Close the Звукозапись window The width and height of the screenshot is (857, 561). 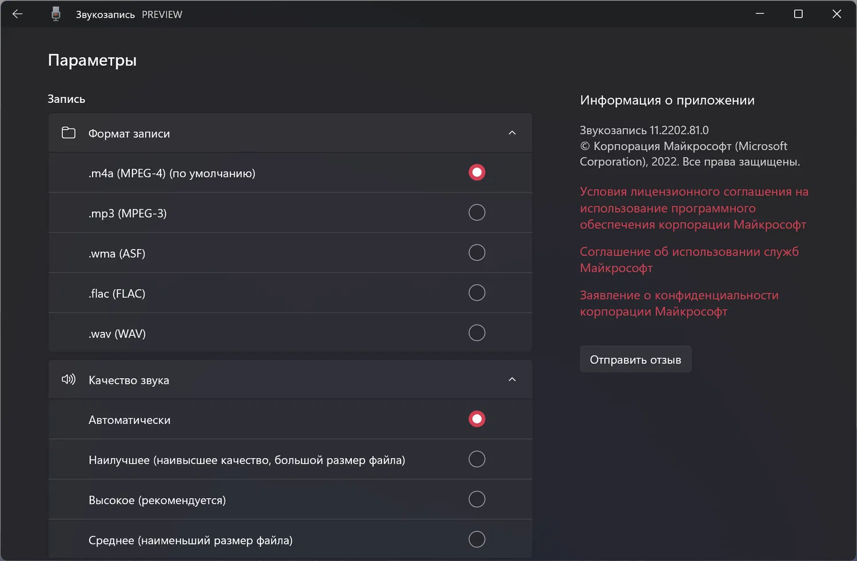(836, 14)
